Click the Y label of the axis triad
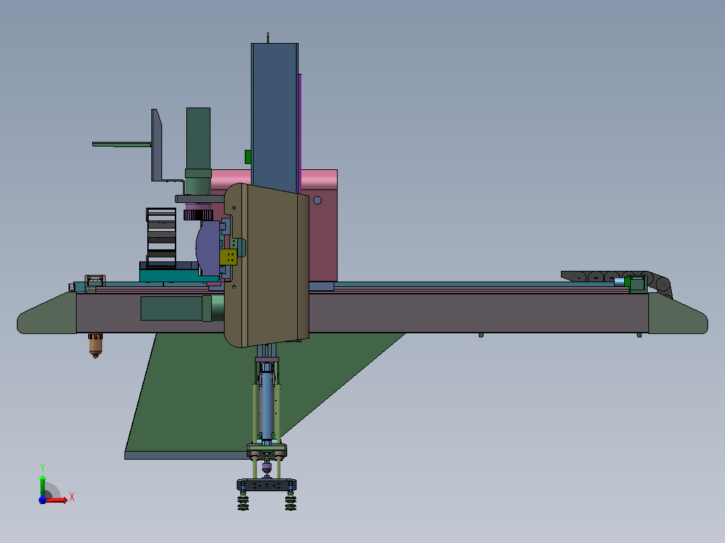 (x=42, y=468)
